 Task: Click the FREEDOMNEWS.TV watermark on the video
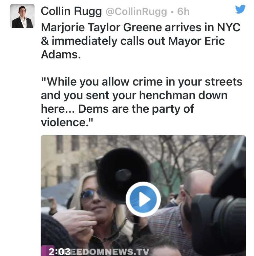[110, 252]
